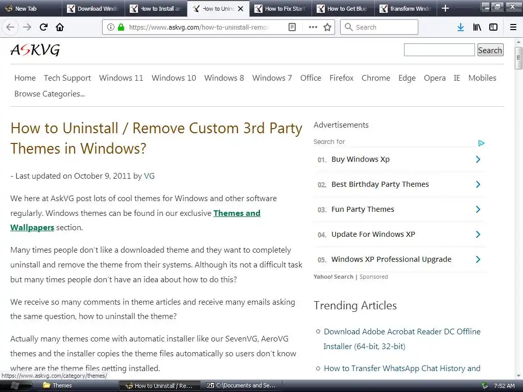This screenshot has height=392, width=523.
Task: Open a new tab with the plus button
Action: [x=445, y=8]
